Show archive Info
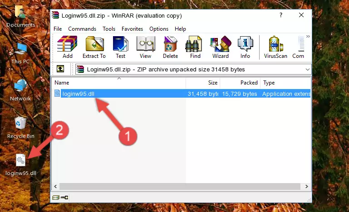Screen dimensions: 349x212 pyautogui.click(x=245, y=47)
